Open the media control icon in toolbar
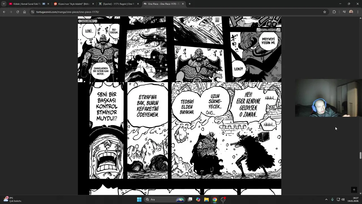This screenshot has width=362, height=204. tap(344, 12)
